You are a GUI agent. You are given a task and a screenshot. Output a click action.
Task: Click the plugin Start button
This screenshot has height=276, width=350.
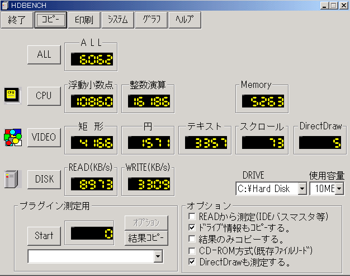tap(44, 236)
